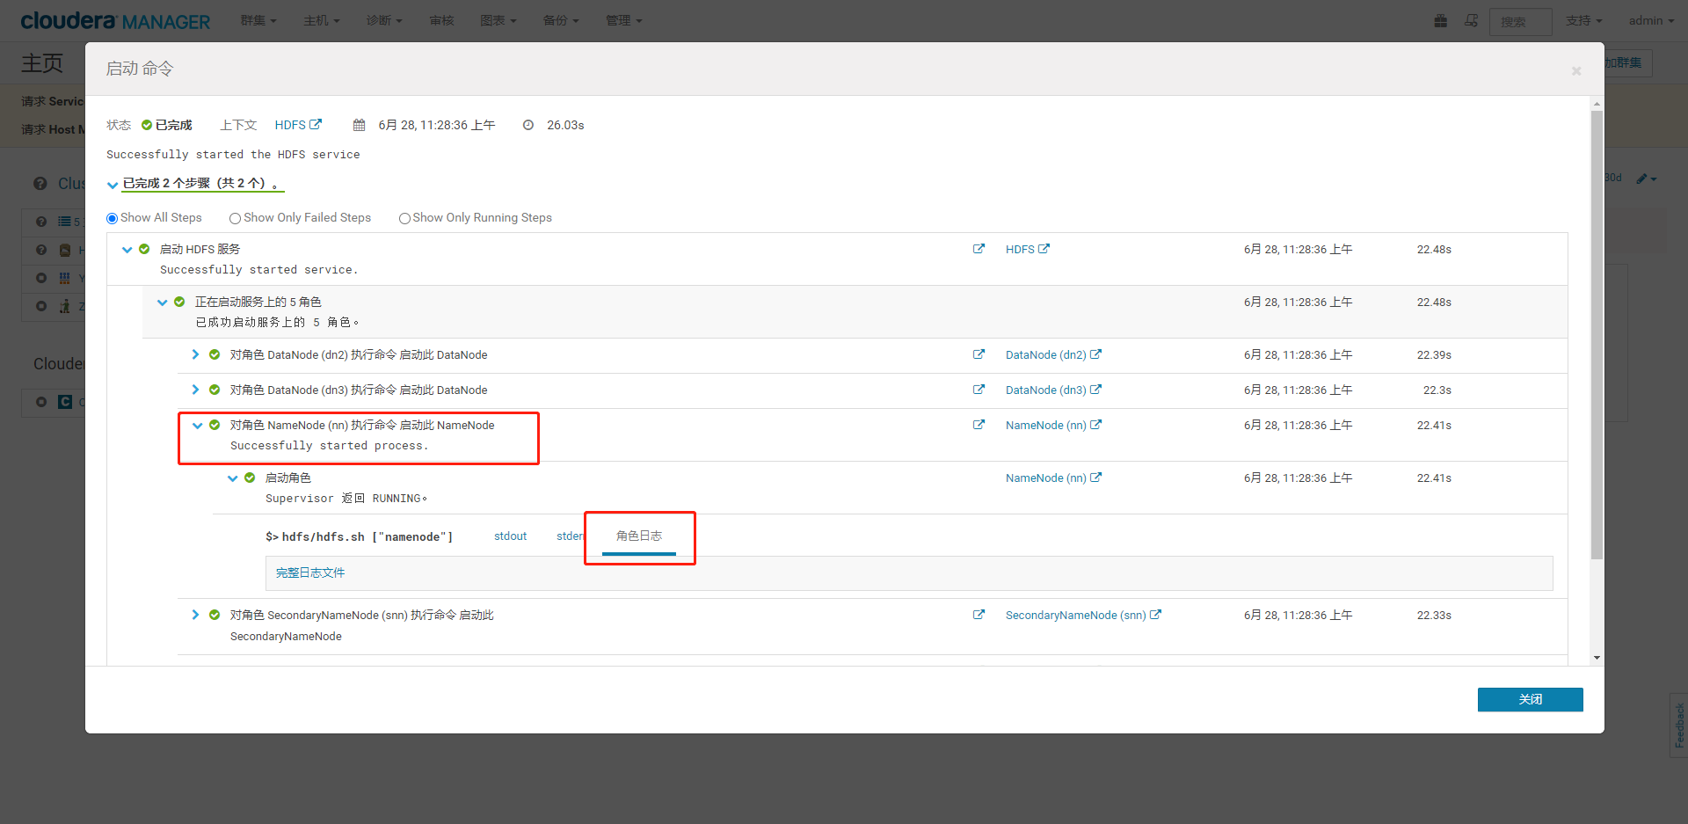Screen dimensions: 1688x824
Task: Collapse the 正在启动服务上的 5 角色 step
Action: coord(162,303)
